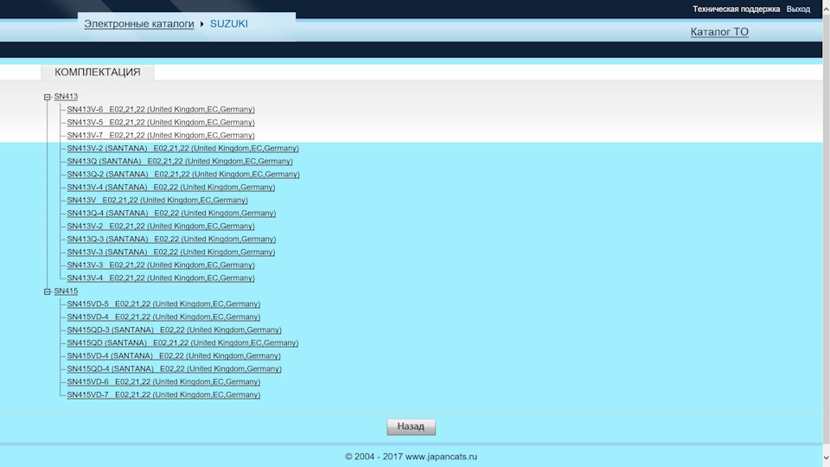The image size is (830, 467).
Task: Open the SN415 model group link
Action: (x=66, y=291)
